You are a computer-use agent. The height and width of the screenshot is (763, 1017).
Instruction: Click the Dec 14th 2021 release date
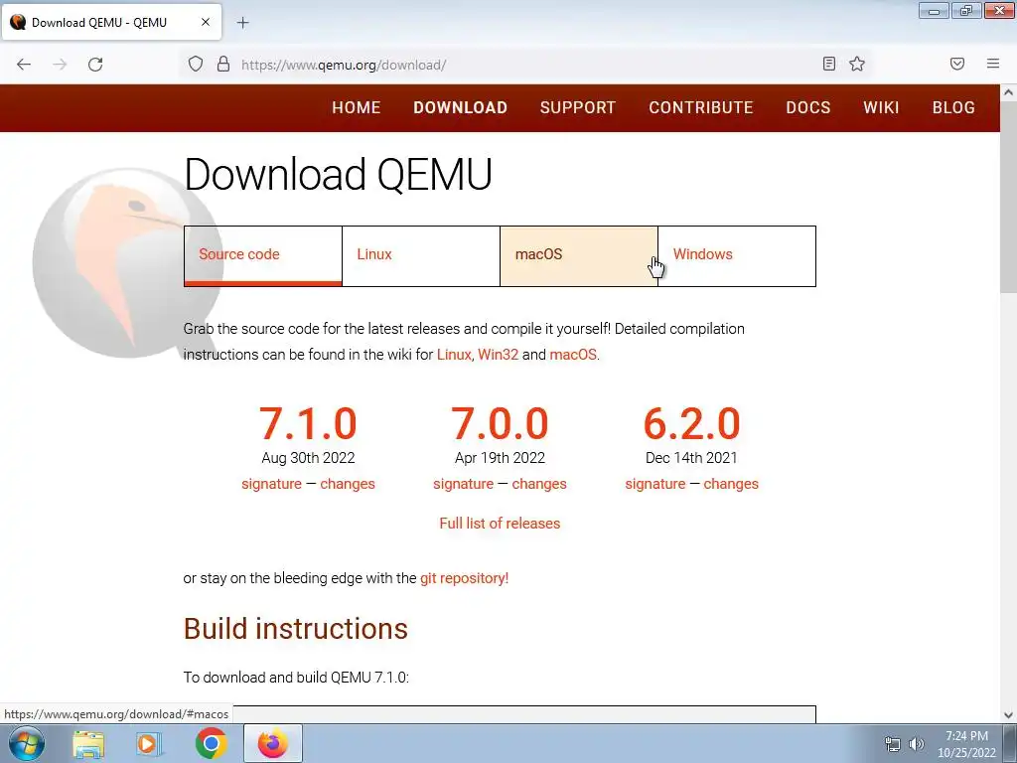pos(691,458)
